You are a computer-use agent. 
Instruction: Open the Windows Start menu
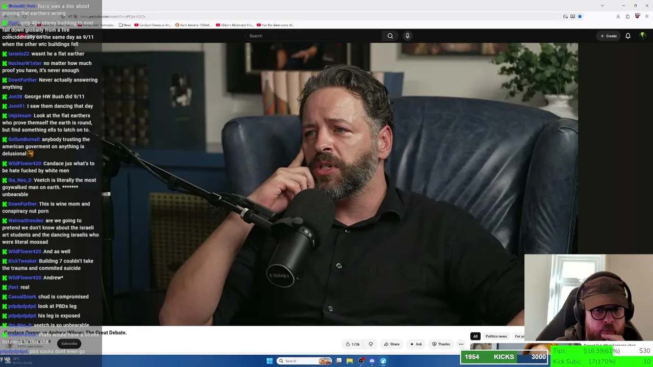click(x=269, y=361)
